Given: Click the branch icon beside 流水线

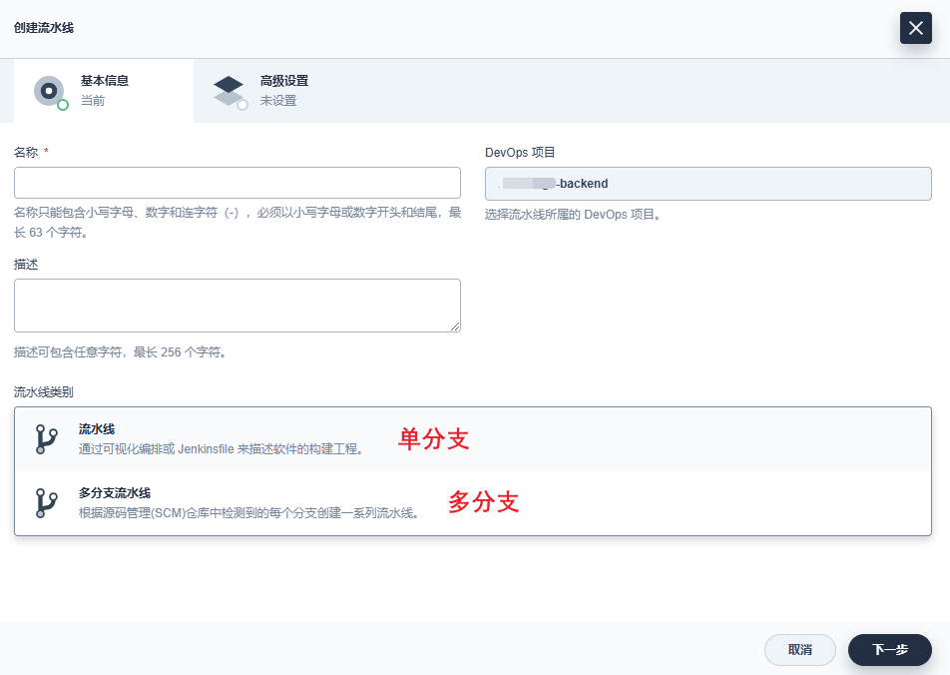Looking at the screenshot, I should coord(46,439).
